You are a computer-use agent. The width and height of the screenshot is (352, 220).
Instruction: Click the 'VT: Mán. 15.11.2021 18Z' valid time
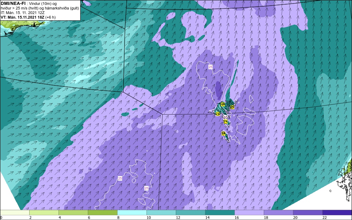(23, 17)
